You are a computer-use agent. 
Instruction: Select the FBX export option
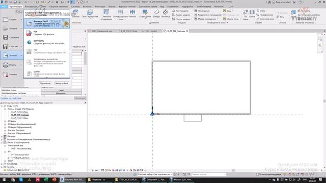click(47, 51)
